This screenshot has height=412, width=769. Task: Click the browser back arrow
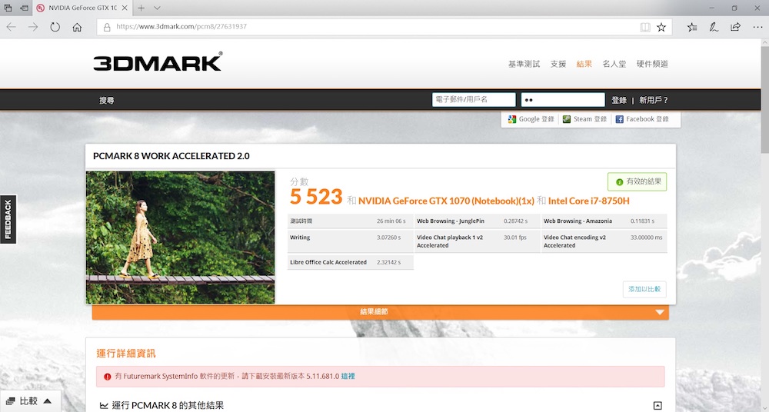[11, 27]
